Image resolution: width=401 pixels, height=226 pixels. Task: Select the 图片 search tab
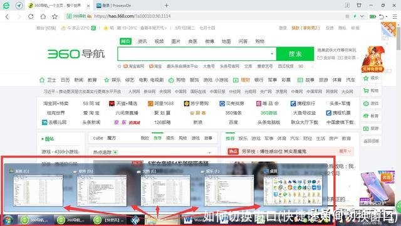175,41
